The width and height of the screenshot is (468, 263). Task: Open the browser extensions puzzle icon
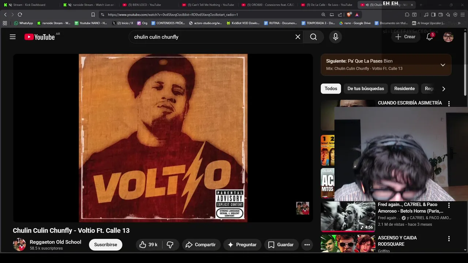point(407,15)
